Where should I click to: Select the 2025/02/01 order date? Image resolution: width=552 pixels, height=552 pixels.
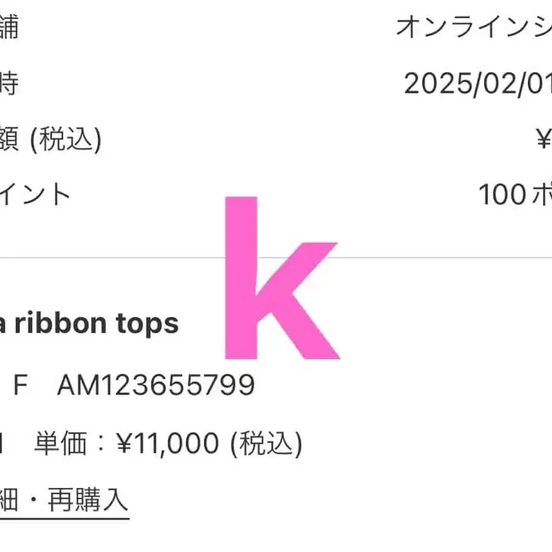click(x=477, y=84)
